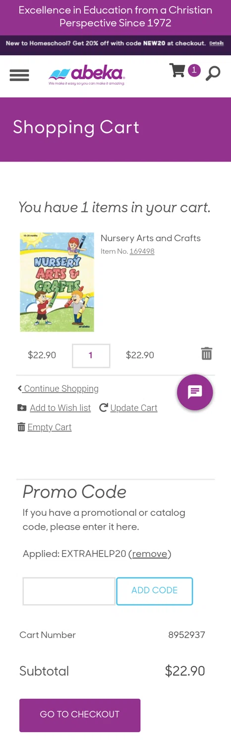Click the Update Cart refresh icon
This screenshot has width=231, height=746.
(x=104, y=408)
